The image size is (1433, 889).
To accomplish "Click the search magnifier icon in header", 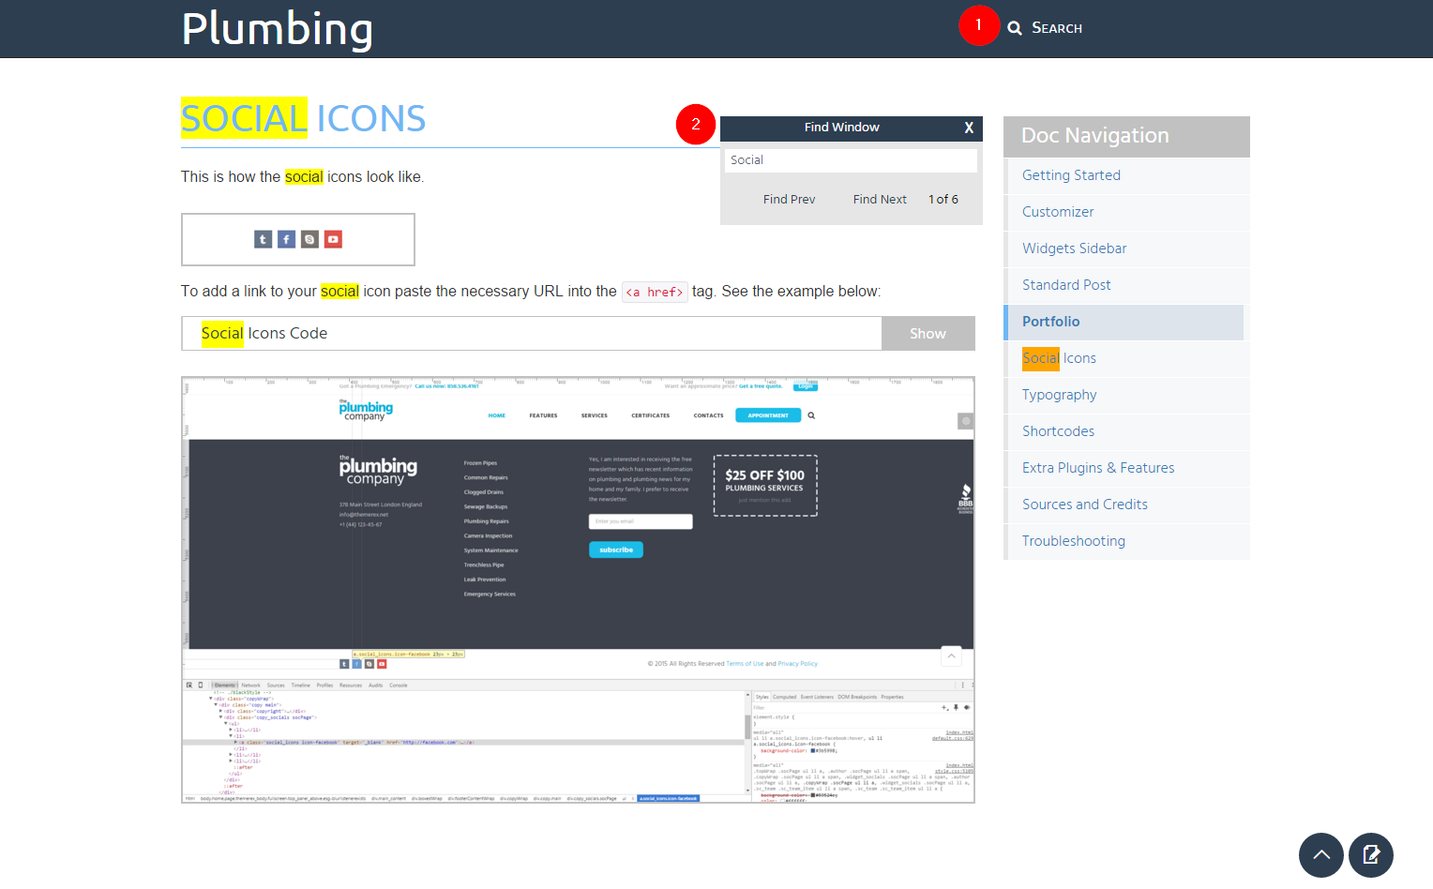I will (1015, 28).
